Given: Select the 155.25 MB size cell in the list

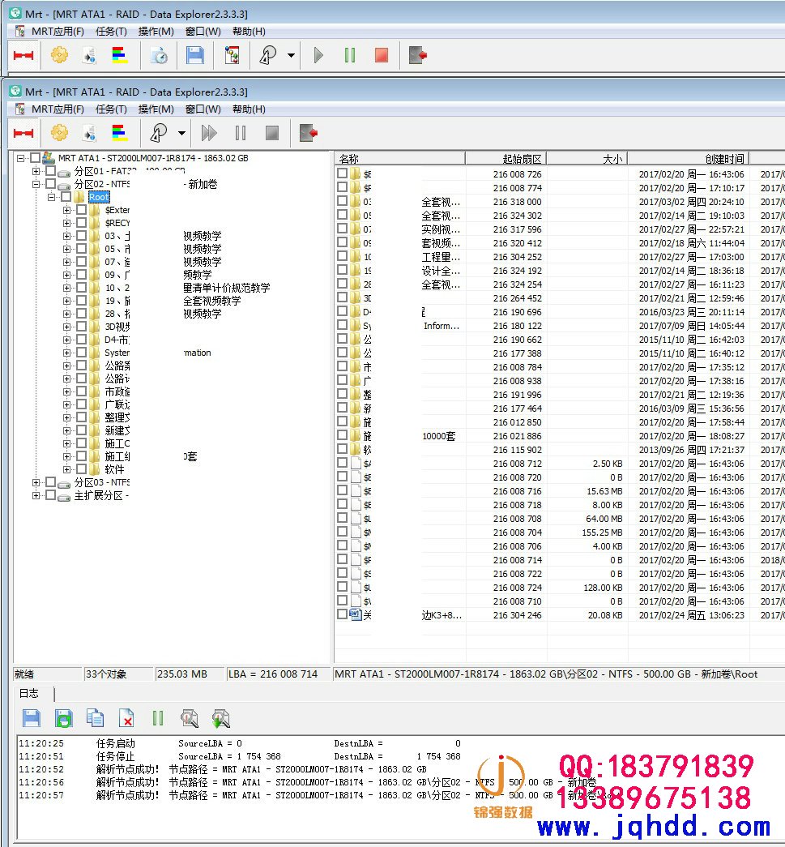Looking at the screenshot, I should coord(602,532).
